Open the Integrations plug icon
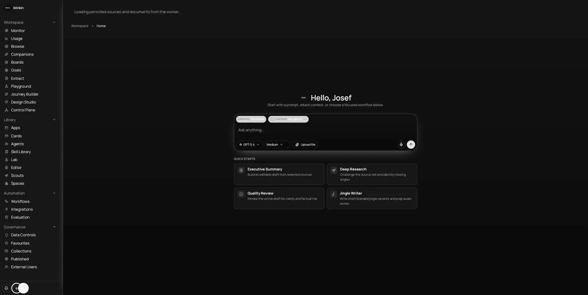This screenshot has height=295, width=588. (6, 209)
